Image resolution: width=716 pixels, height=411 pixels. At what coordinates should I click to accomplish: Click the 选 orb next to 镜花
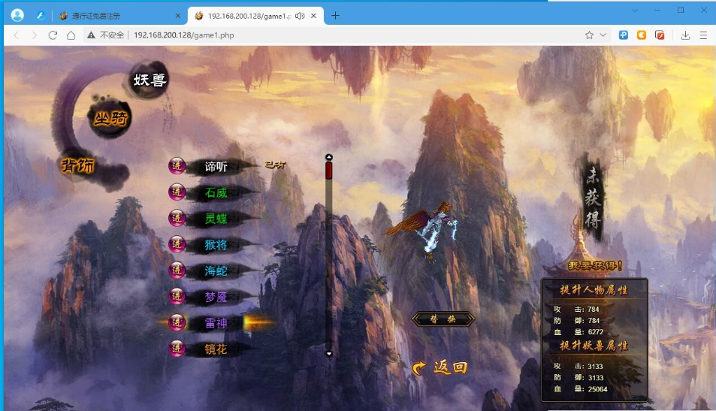point(177,349)
